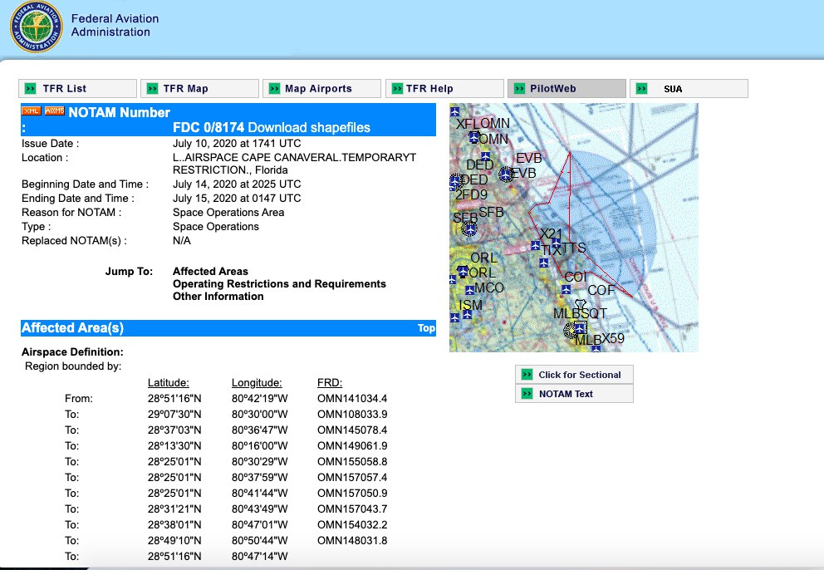The height and width of the screenshot is (570, 824).
Task: Click FRD value OMN145078.4
Action: [x=352, y=430]
